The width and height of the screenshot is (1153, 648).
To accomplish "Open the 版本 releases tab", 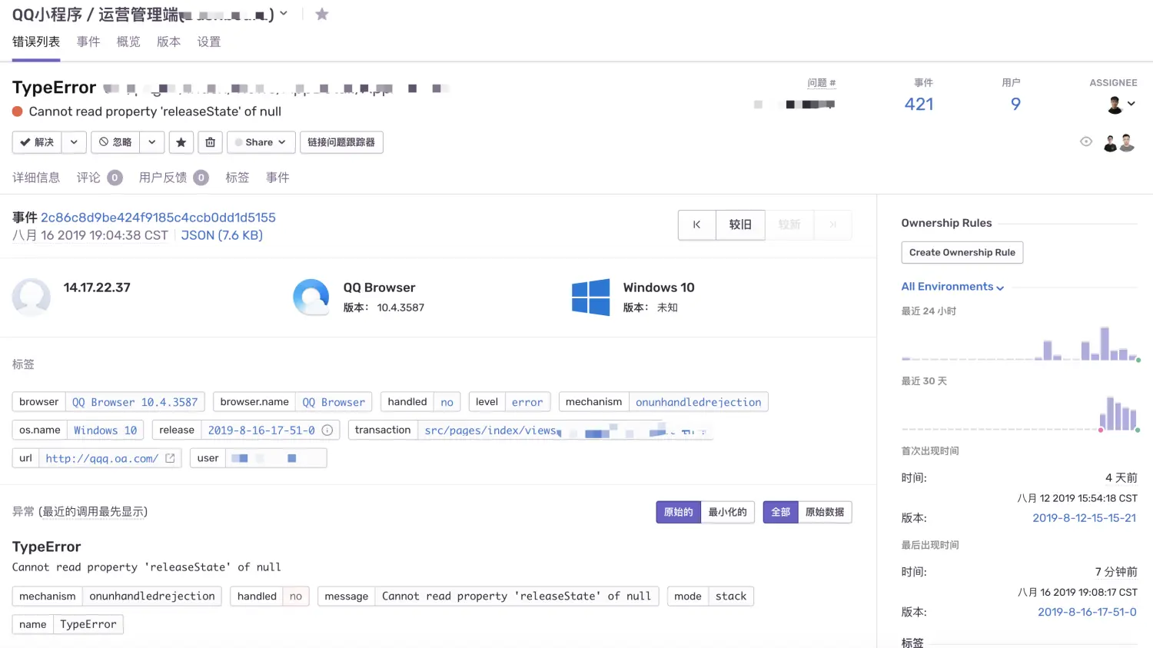I will 168,42.
